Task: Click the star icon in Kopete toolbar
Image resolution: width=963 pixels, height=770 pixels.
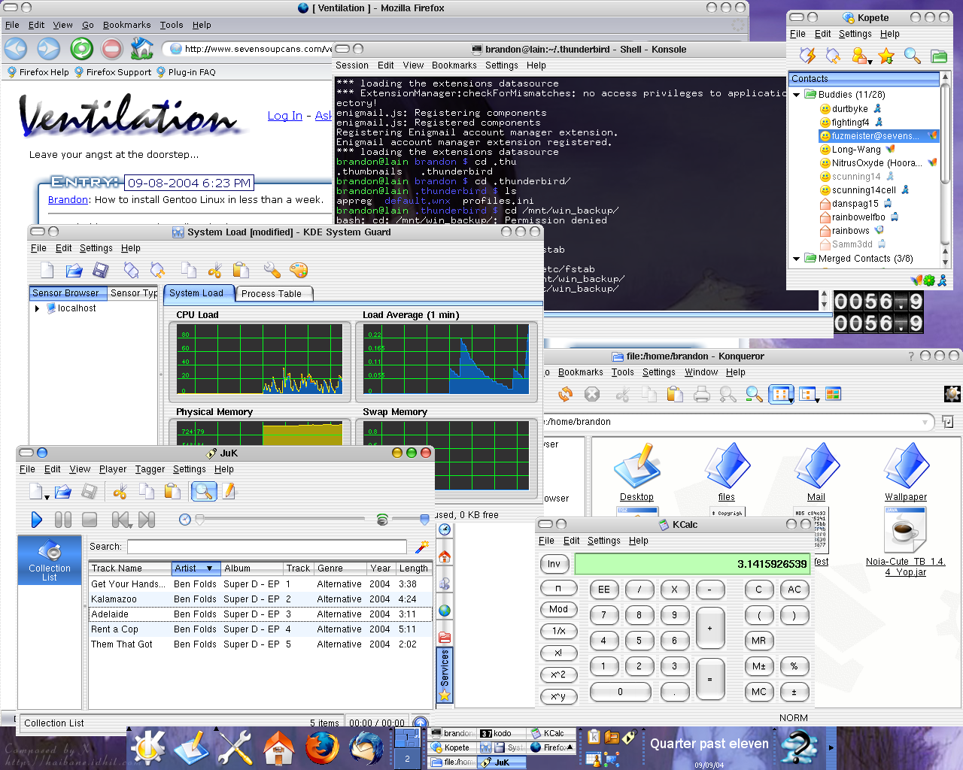Action: 886,56
